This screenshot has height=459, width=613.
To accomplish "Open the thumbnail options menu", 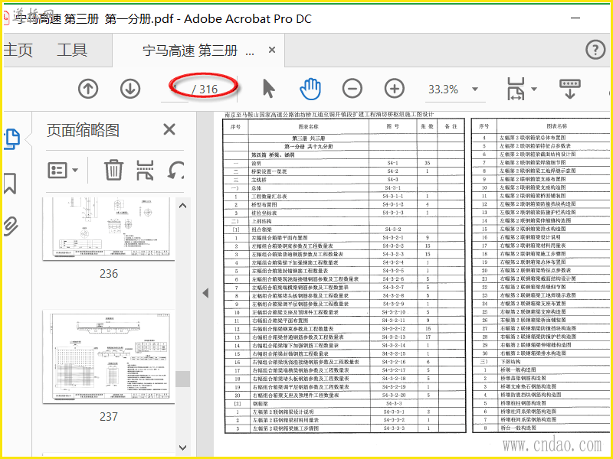I will coord(63,171).
